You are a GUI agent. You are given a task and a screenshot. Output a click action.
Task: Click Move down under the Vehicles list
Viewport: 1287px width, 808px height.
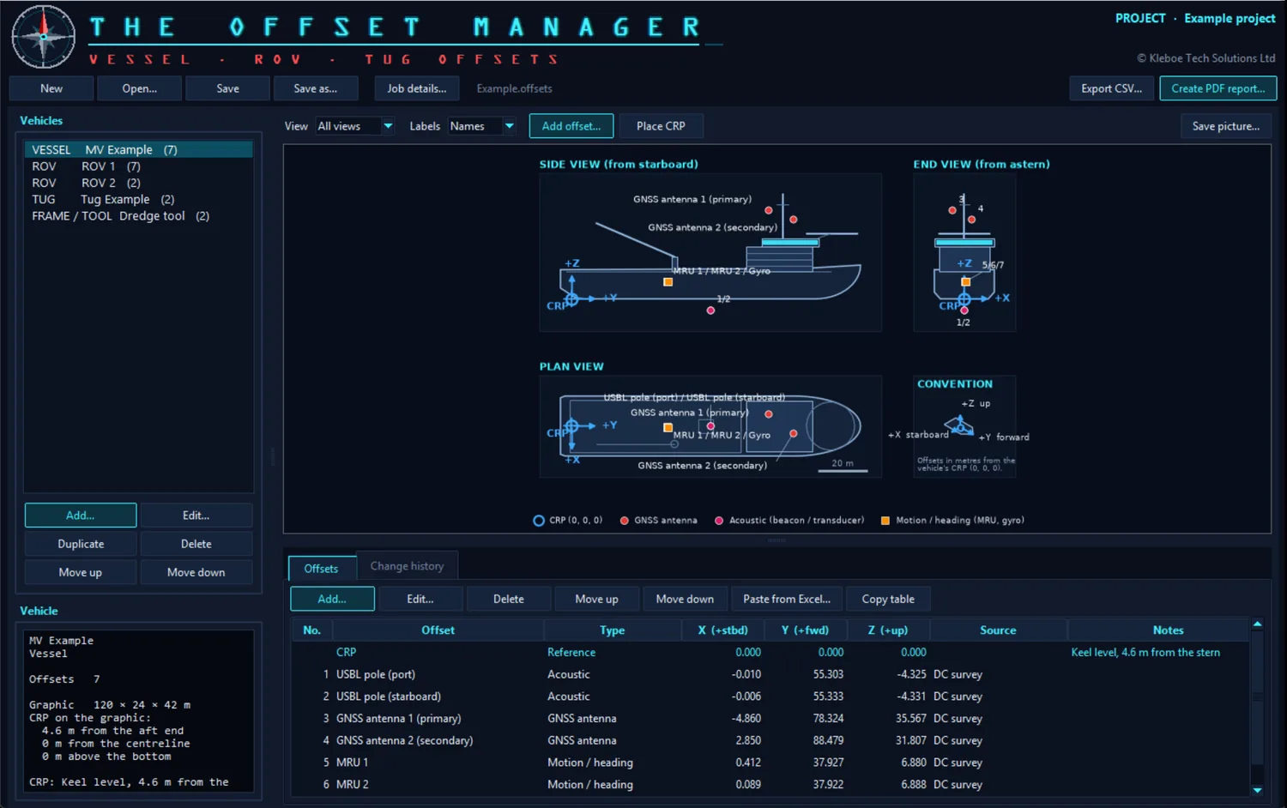pyautogui.click(x=196, y=572)
